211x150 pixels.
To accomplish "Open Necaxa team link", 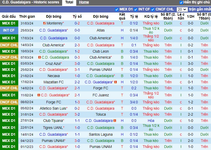I will click(x=54, y=76).
